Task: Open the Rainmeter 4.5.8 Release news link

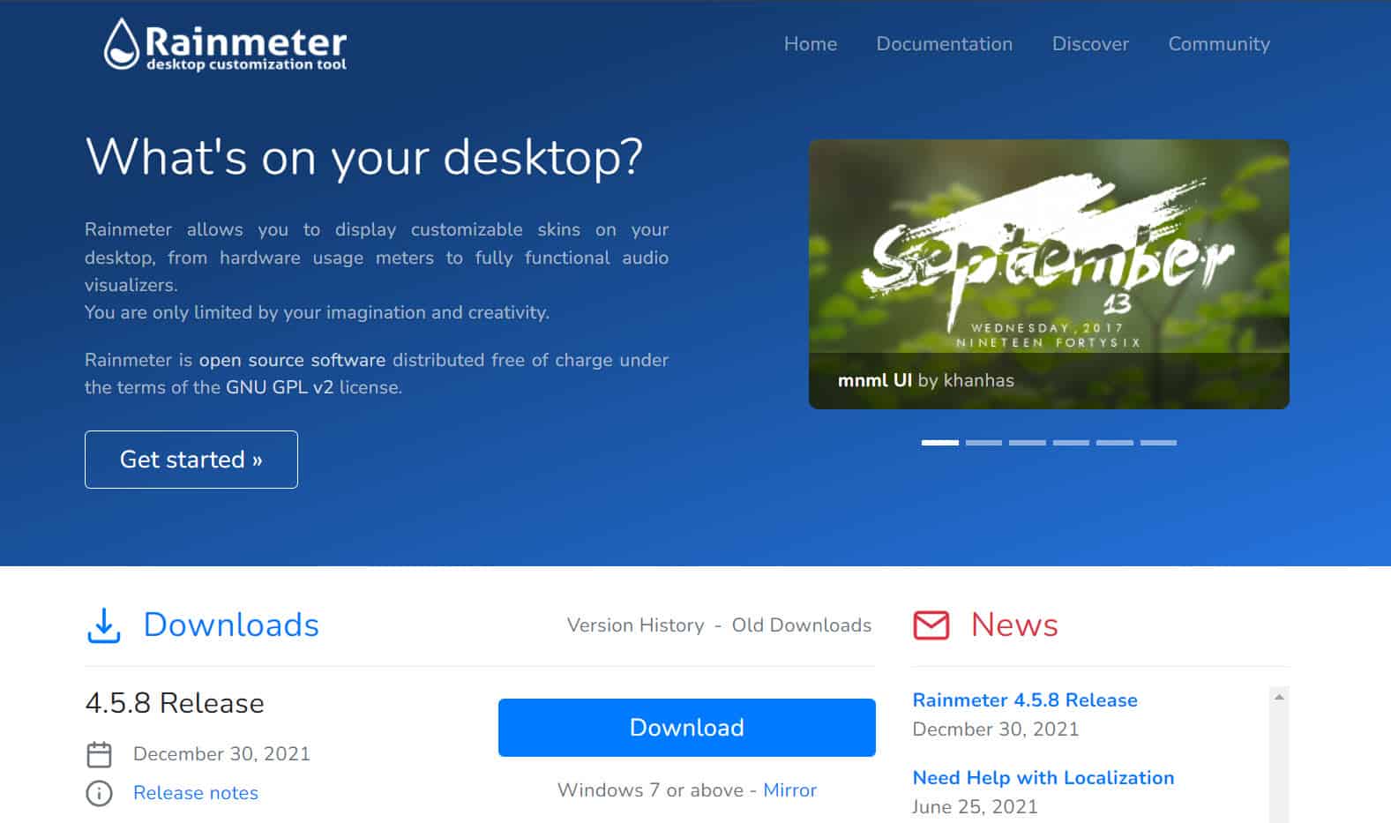Action: pos(1025,700)
